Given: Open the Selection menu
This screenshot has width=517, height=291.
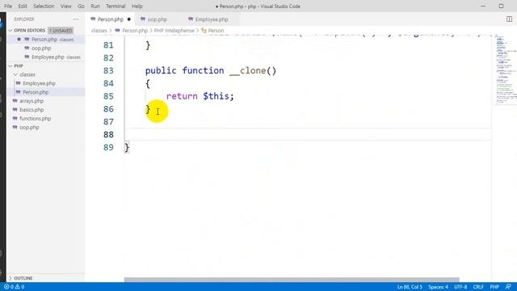Looking at the screenshot, I should click(x=44, y=6).
